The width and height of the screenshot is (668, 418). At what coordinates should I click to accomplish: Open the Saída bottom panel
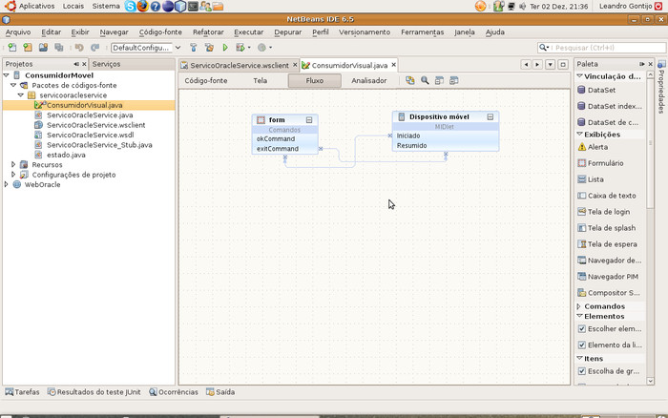pos(220,392)
